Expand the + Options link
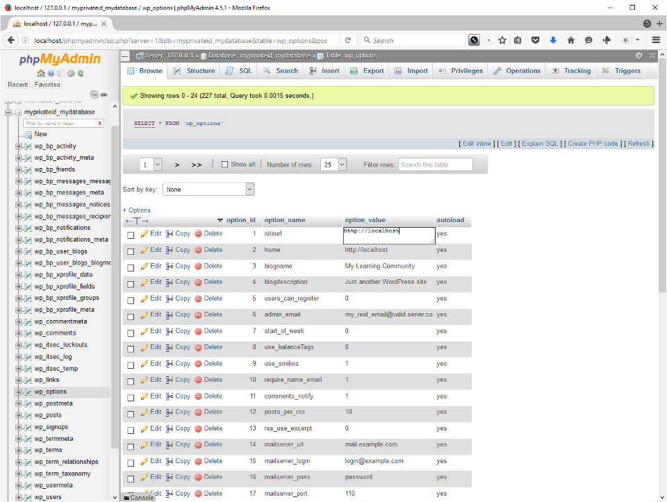The height and width of the screenshot is (502, 667). (x=137, y=210)
